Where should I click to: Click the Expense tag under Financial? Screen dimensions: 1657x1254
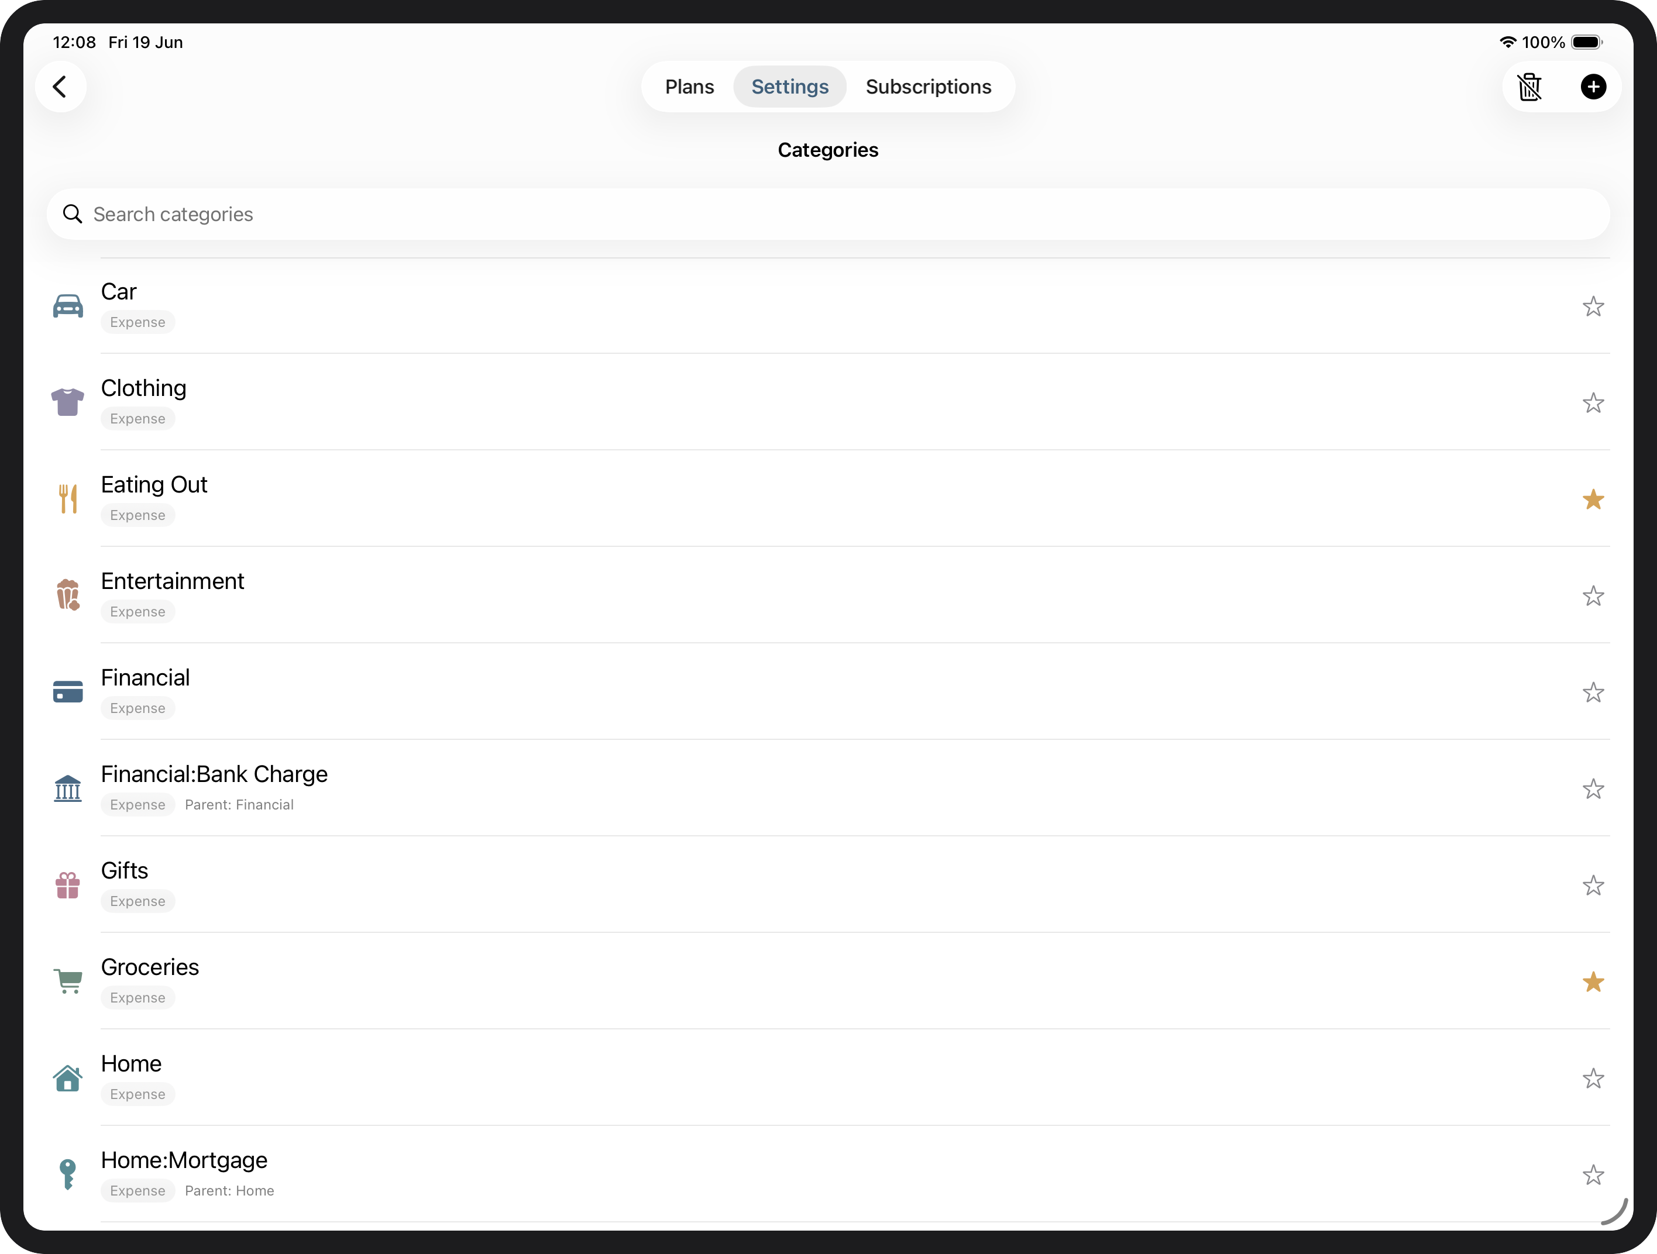tap(138, 708)
